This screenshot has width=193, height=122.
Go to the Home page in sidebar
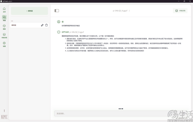tap(4, 10)
